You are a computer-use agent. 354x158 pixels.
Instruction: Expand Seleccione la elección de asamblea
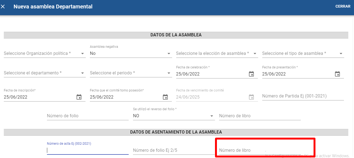[x=255, y=53]
